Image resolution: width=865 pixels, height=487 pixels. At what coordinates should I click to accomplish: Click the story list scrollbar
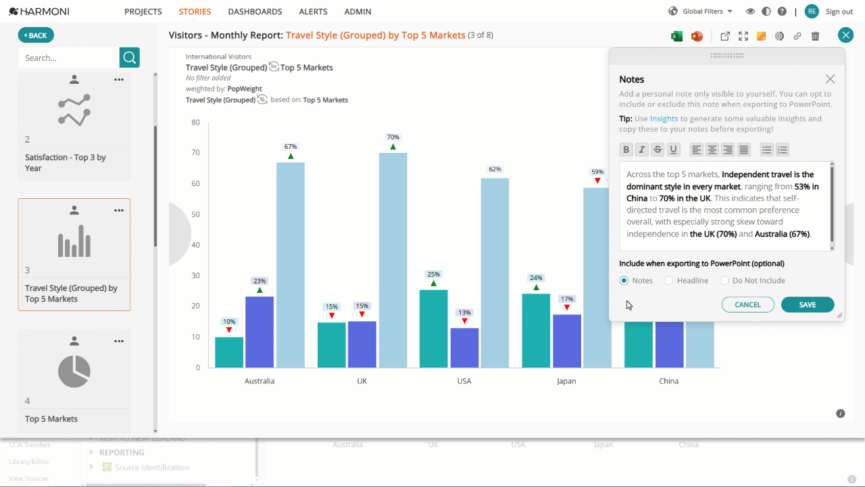155,186
